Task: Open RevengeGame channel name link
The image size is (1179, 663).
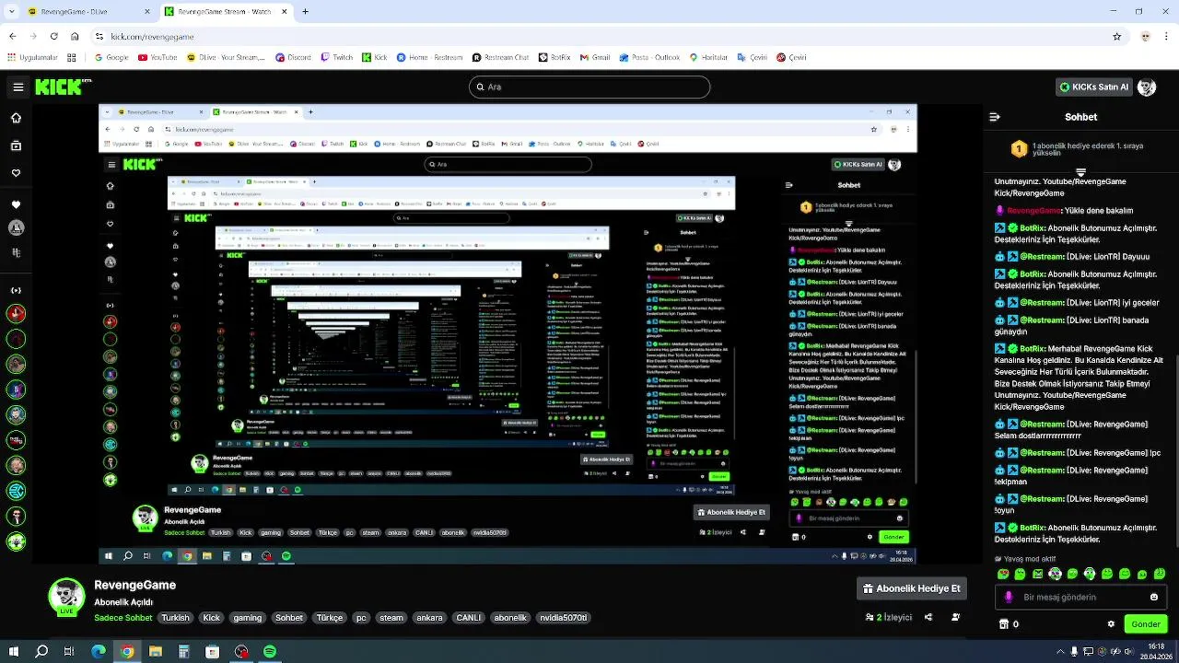Action: click(x=134, y=585)
